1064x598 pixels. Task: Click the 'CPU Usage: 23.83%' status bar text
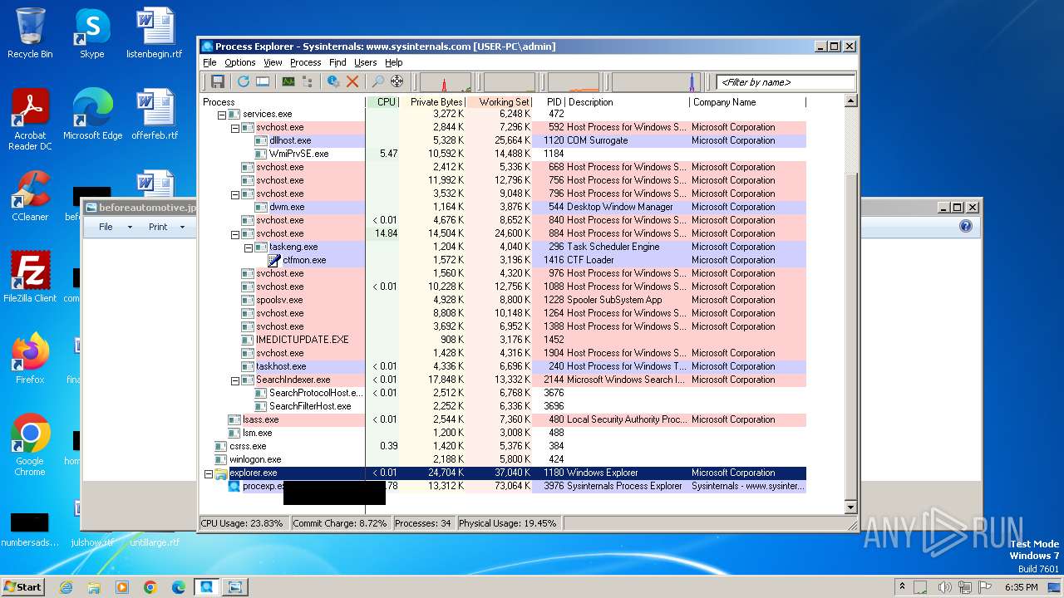point(242,524)
